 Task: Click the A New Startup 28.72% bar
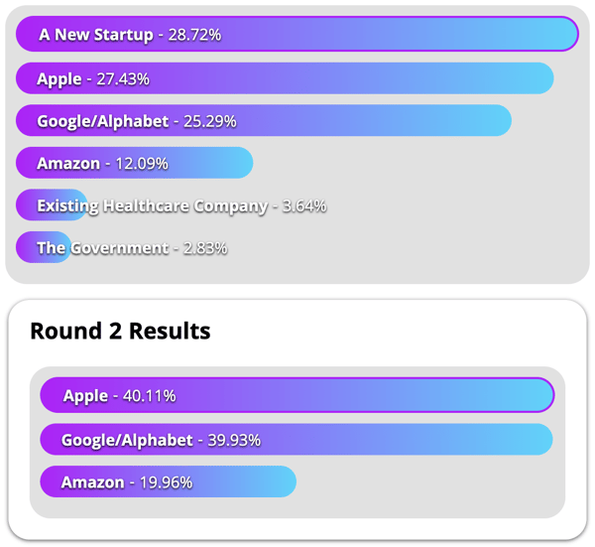tap(297, 34)
